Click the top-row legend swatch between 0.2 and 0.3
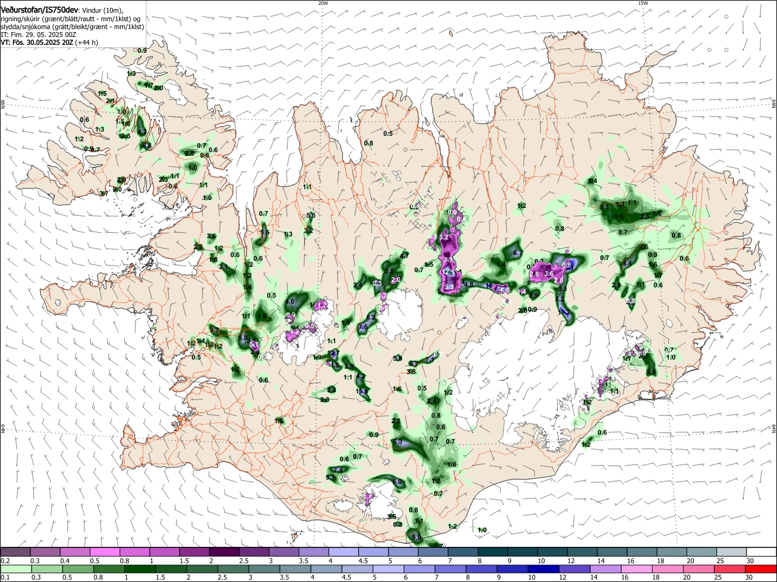The height and width of the screenshot is (582, 777). [x=15, y=552]
